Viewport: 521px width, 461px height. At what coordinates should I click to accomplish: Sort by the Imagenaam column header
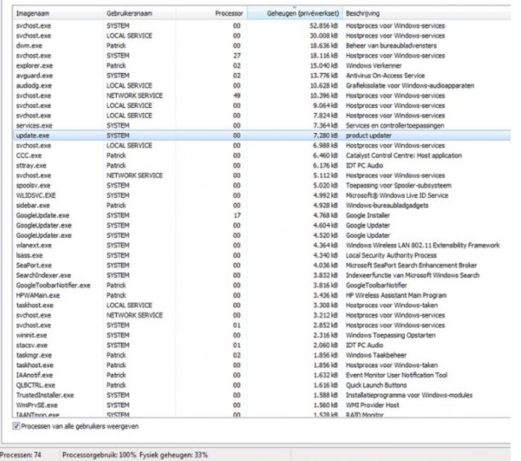[x=58, y=13]
